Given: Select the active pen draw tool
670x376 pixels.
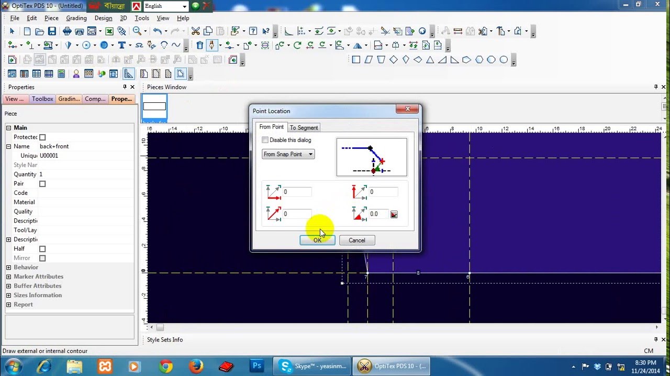Looking at the screenshot, I should click(x=211, y=45).
